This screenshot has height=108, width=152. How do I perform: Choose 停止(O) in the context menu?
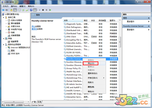point(94,63)
